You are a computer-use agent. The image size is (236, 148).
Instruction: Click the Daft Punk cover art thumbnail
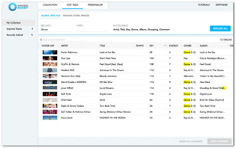pyautogui.click(x=50, y=94)
